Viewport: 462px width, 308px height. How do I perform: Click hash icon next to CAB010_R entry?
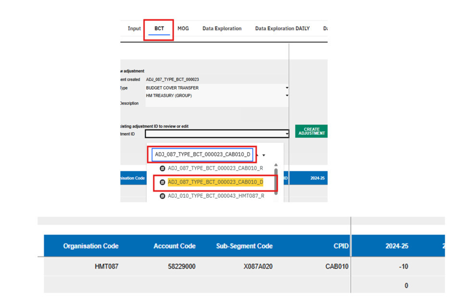163,168
